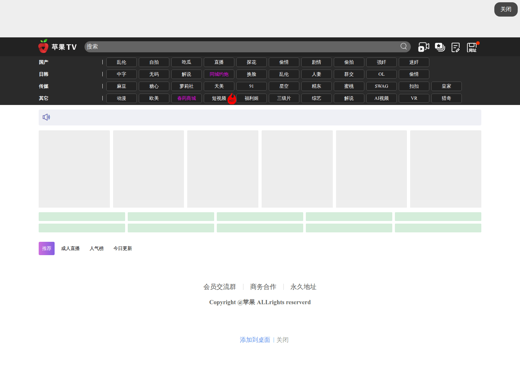Switch to the 人气榜 tab

click(97, 248)
